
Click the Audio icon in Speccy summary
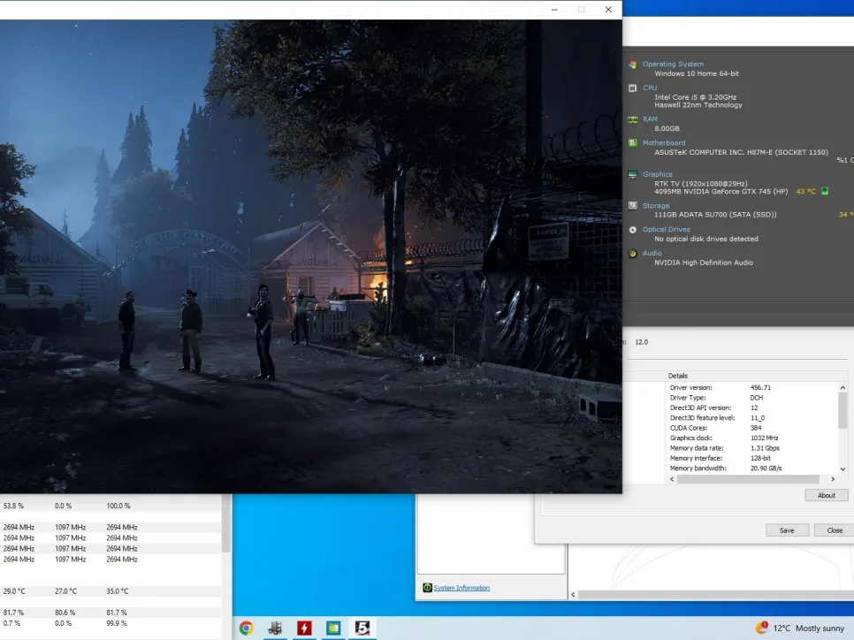pyautogui.click(x=632, y=254)
